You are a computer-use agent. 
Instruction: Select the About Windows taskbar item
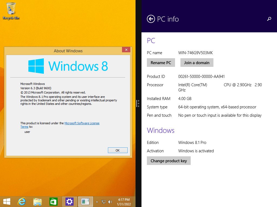coord(85,202)
